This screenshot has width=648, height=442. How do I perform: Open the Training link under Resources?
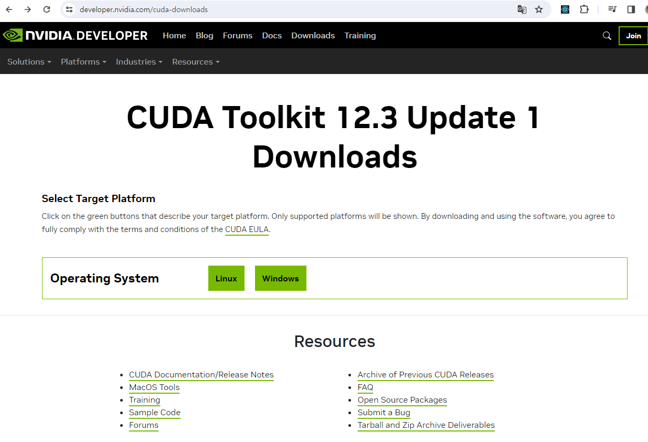tap(145, 400)
